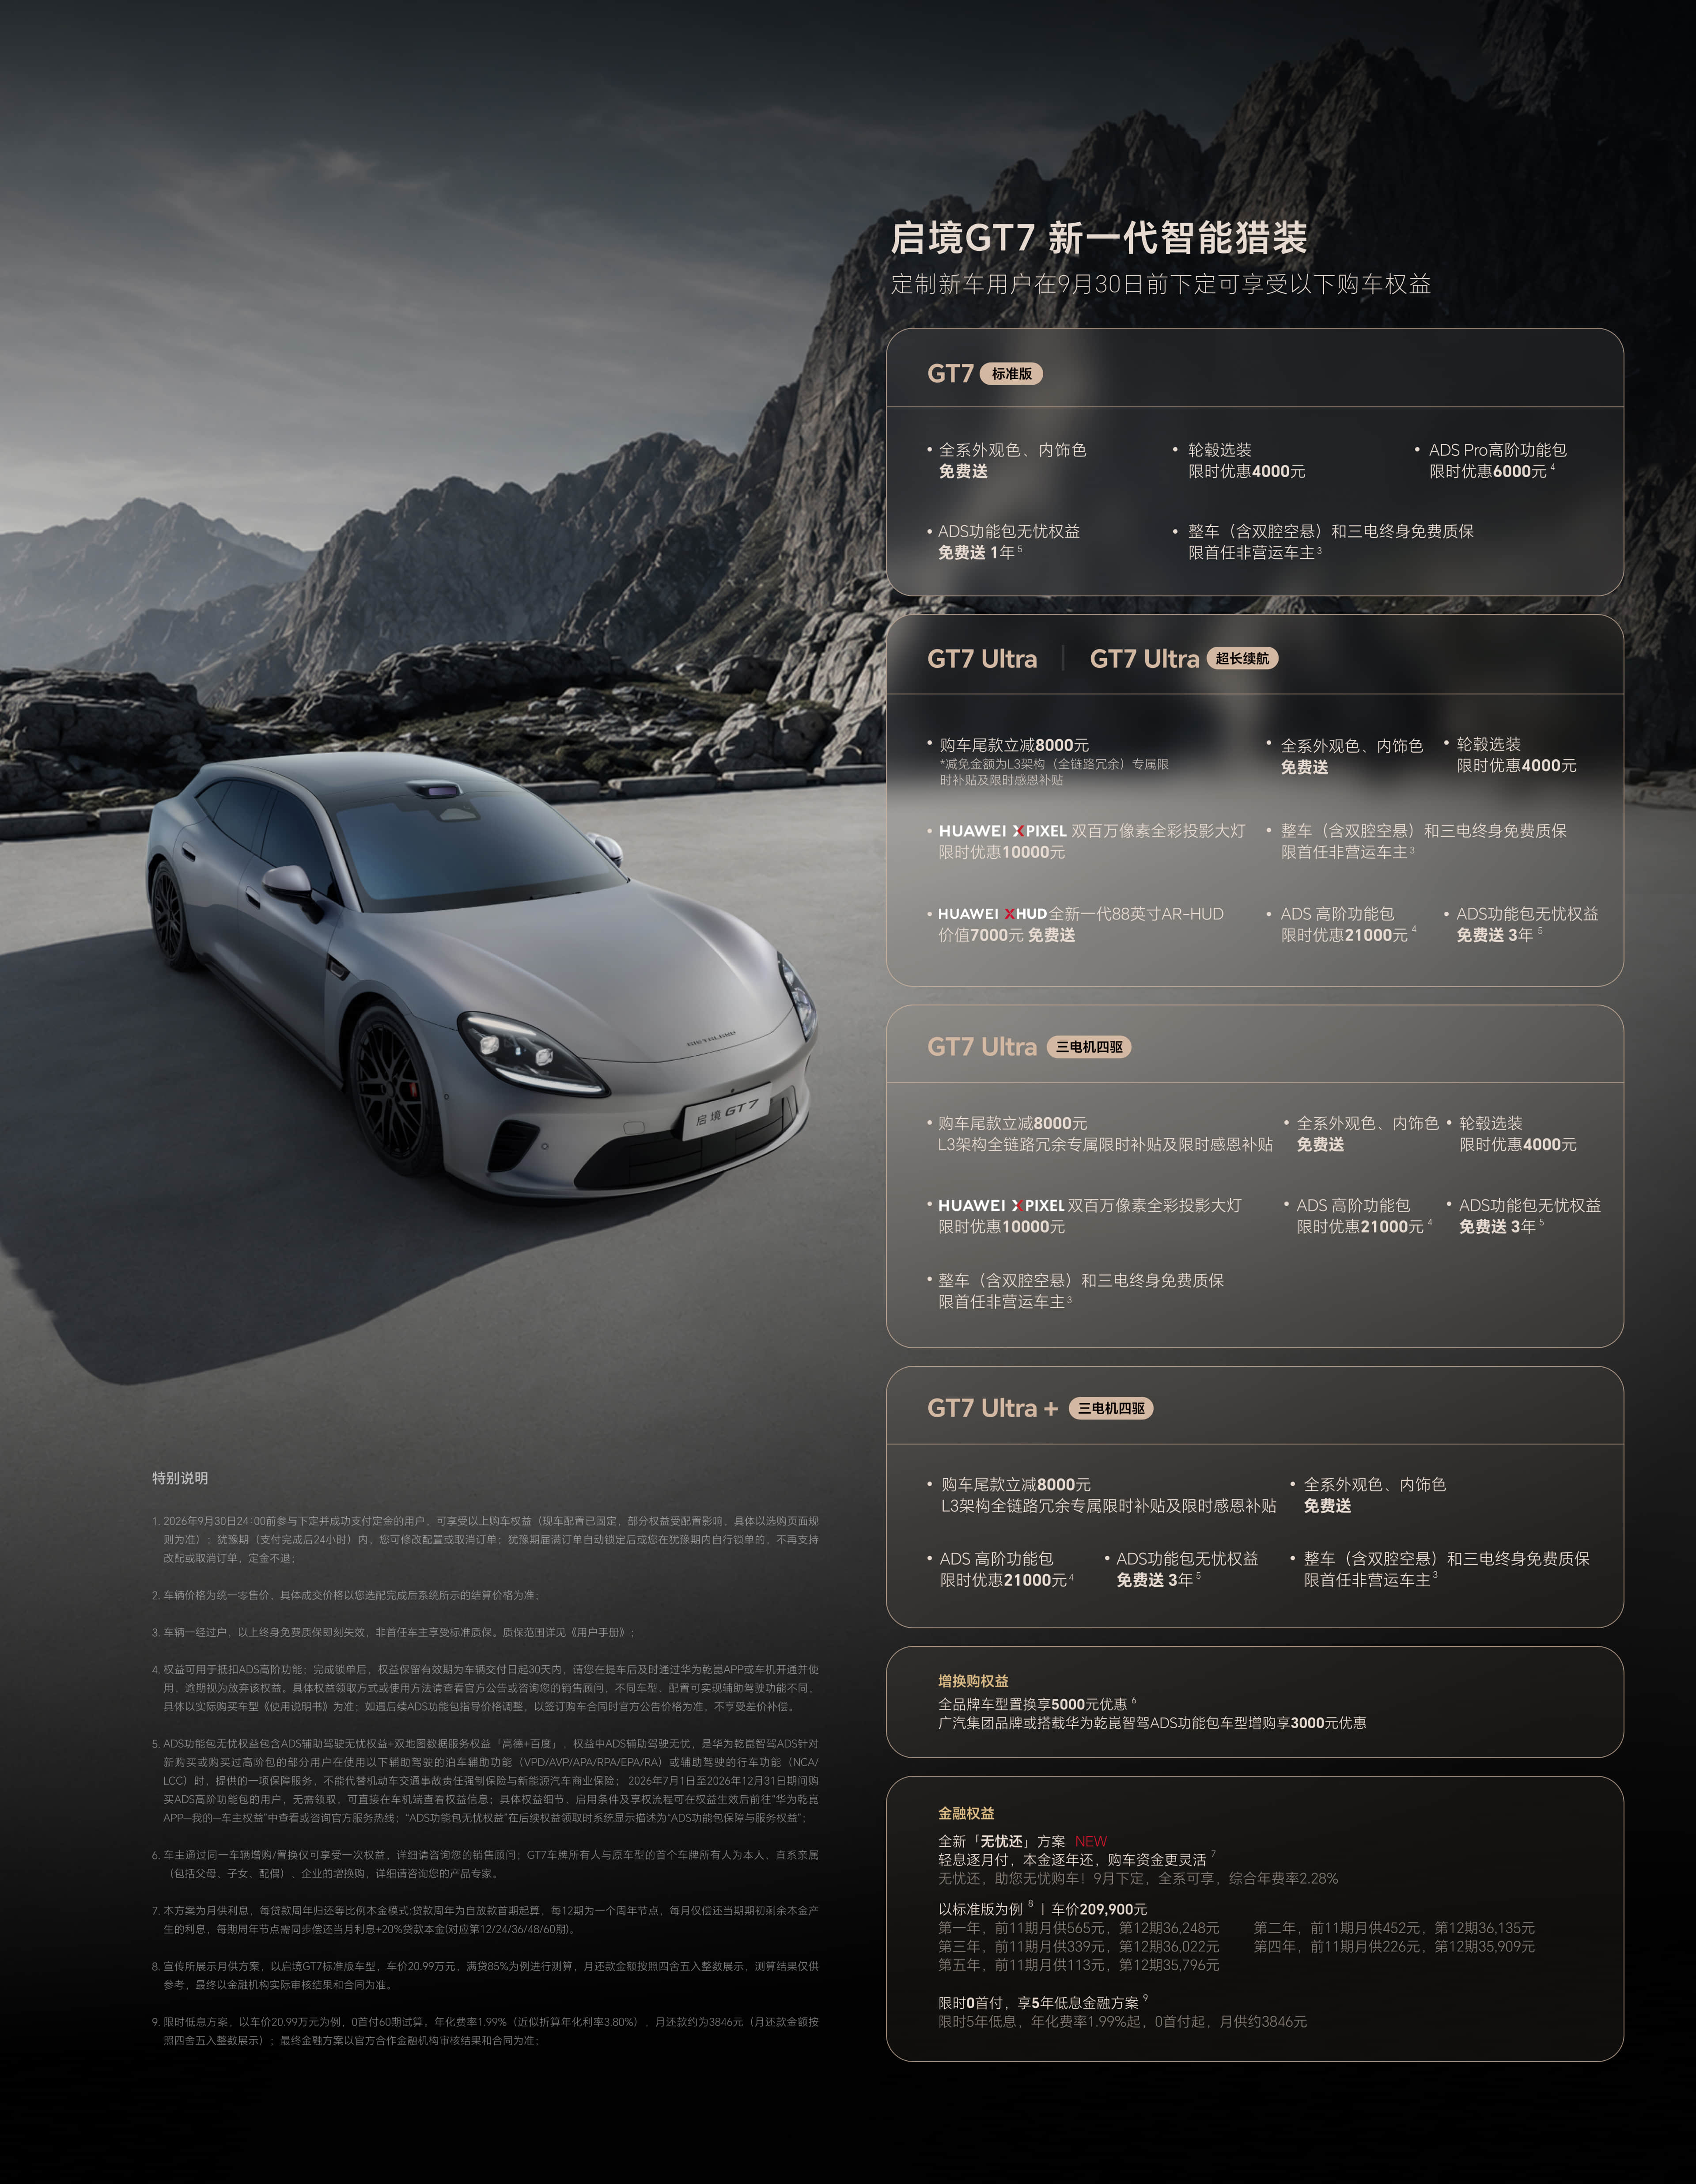Click the "启境 GT7" license plate on the car
1696x2184 pixels.
(x=728, y=1111)
